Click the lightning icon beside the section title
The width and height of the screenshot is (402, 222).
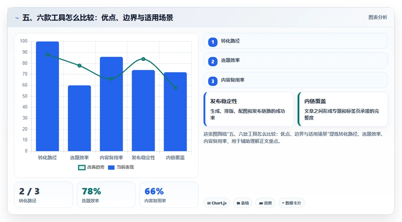[x=17, y=18]
